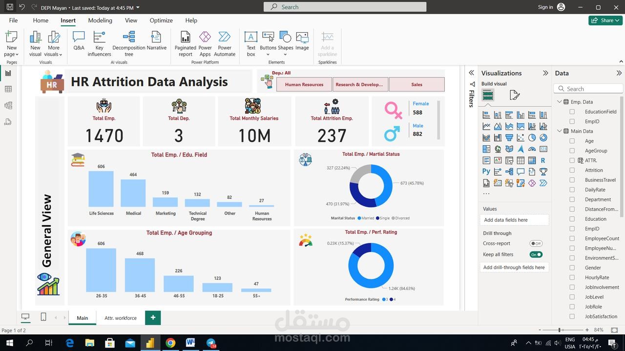Add a new report page
625x351 pixels.
click(153, 318)
